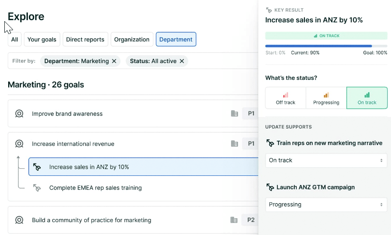Click the icon beside Launch ANZ GTM campaign
391x235 pixels.
[270, 187]
